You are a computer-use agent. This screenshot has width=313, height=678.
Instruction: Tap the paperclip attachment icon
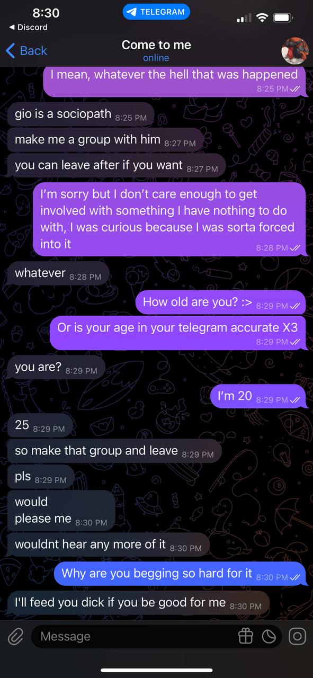[x=15, y=636]
